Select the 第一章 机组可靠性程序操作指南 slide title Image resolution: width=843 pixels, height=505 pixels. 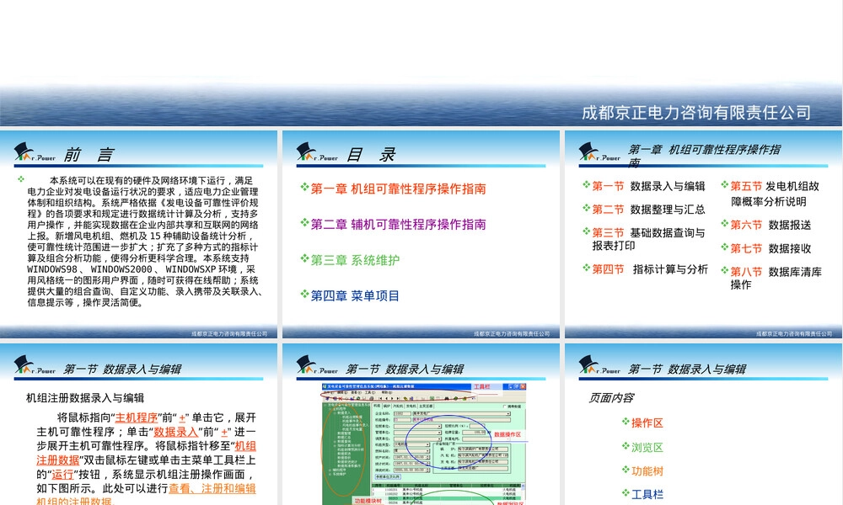(x=704, y=156)
